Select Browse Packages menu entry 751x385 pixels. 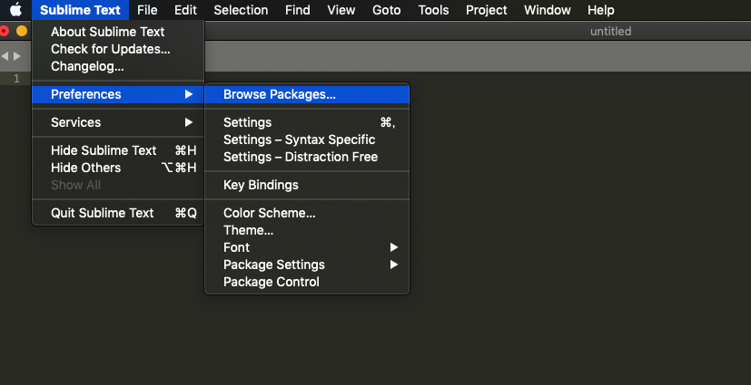tap(280, 94)
